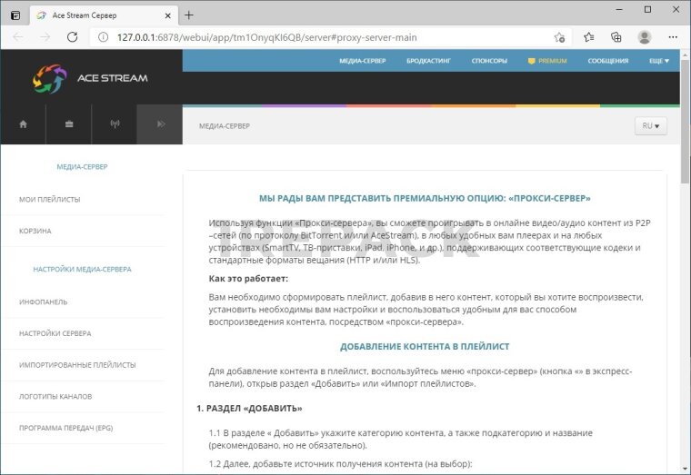Click the home icon in the express panel
Image resolution: width=691 pixels, height=475 pixels.
click(x=24, y=124)
